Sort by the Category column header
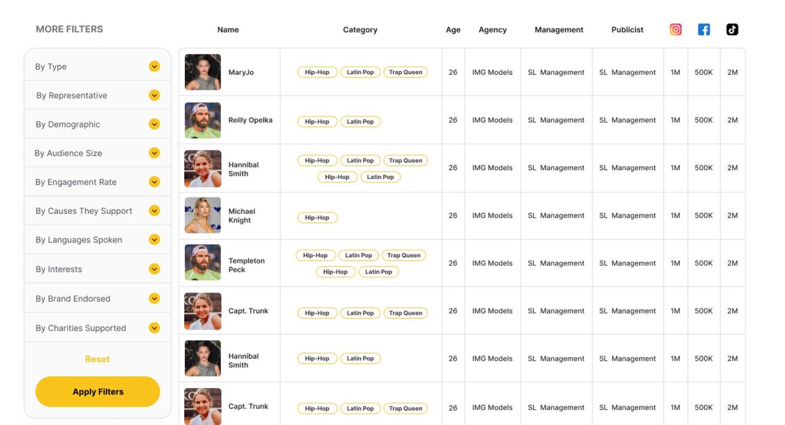 click(360, 30)
